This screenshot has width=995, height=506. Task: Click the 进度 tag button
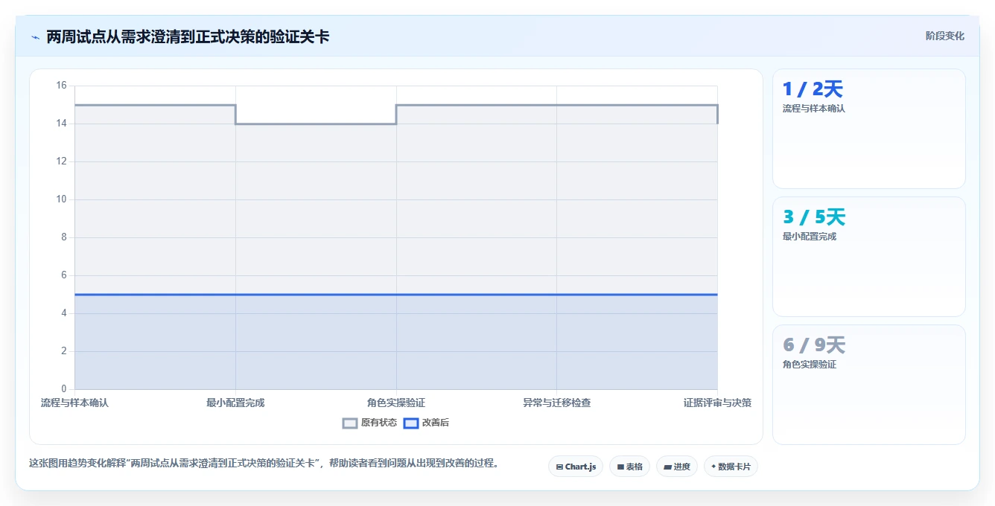pos(676,467)
